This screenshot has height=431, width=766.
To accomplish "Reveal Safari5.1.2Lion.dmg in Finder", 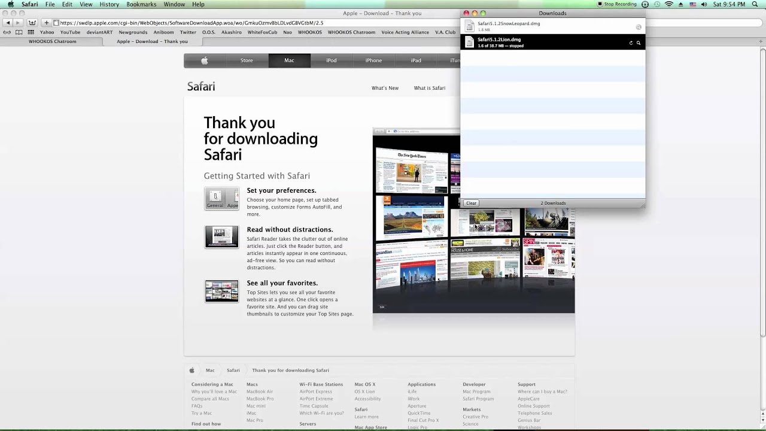I will point(639,43).
